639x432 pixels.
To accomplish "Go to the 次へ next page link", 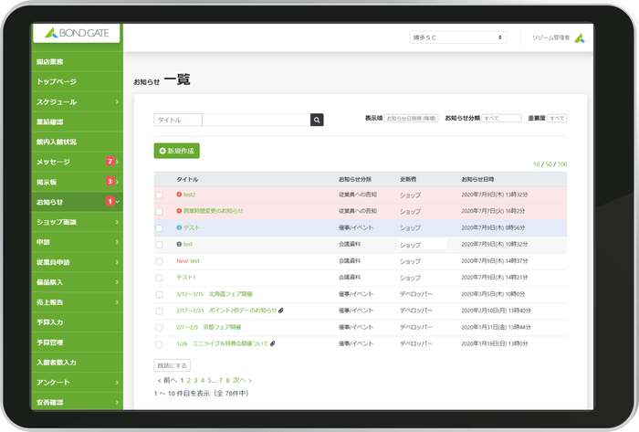I will point(239,380).
